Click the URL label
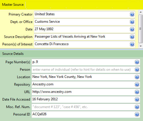The width and height of the screenshot is (143, 121). tap(27, 92)
